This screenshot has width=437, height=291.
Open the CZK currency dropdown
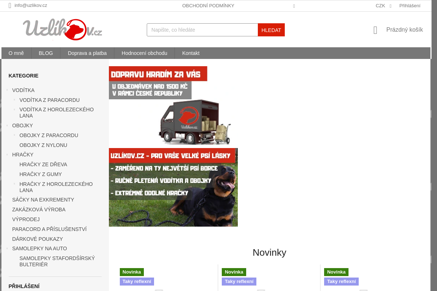pyautogui.click(x=383, y=6)
